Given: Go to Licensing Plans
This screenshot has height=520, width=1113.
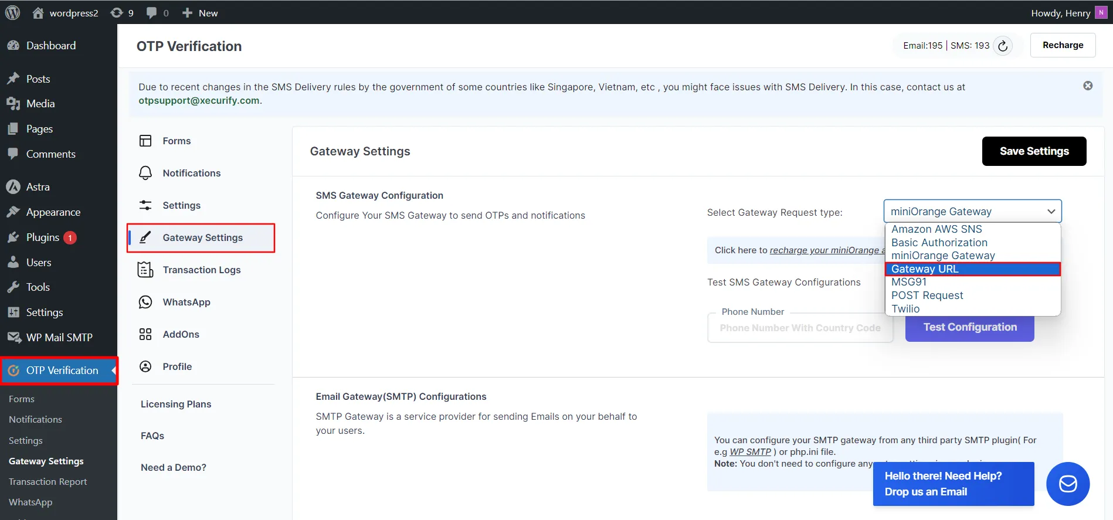Looking at the screenshot, I should 176,404.
